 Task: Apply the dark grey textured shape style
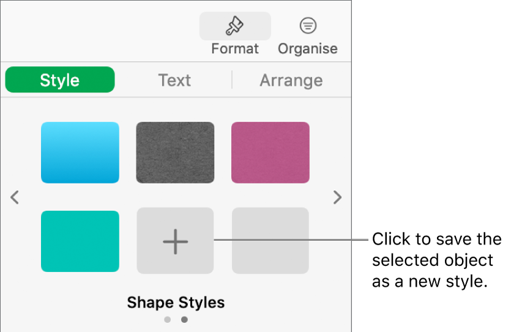coord(175,152)
